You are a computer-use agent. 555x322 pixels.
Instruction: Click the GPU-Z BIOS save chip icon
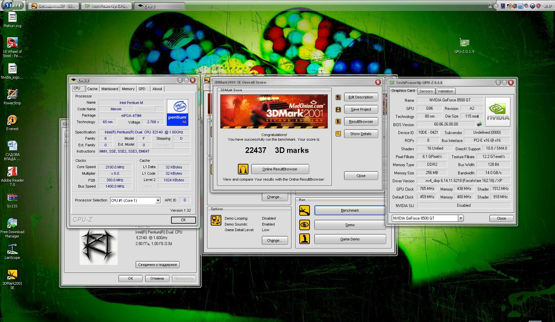pos(479,124)
